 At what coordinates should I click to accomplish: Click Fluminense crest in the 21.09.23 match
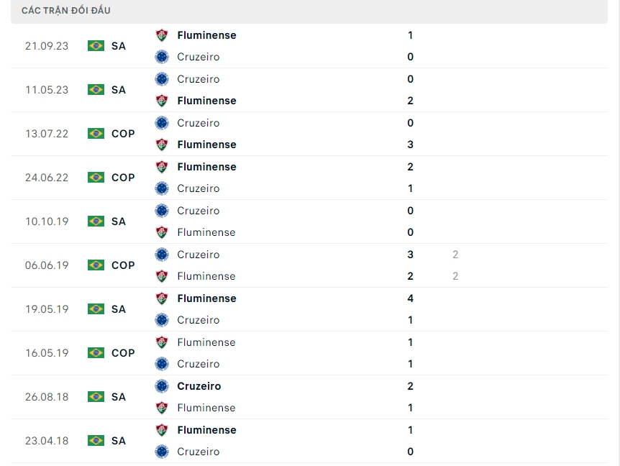(x=162, y=35)
